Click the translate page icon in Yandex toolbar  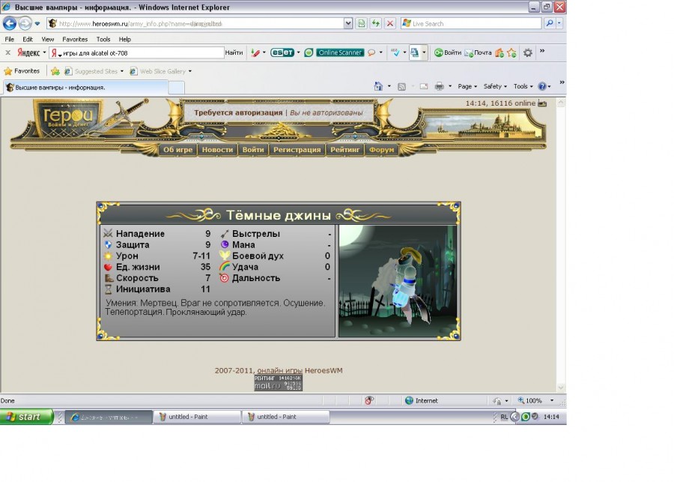click(414, 52)
